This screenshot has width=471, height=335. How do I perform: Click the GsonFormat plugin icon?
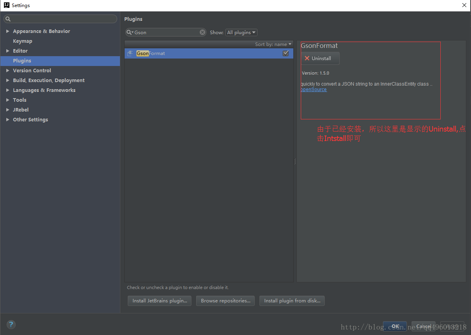pyautogui.click(x=131, y=53)
